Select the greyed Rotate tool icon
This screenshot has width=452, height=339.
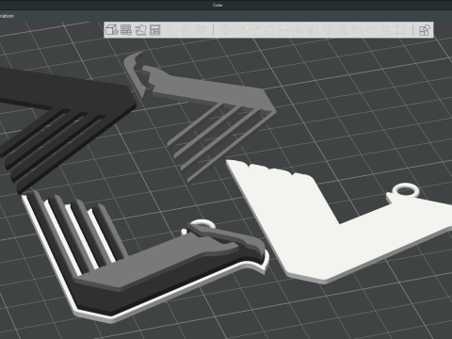(x=239, y=30)
